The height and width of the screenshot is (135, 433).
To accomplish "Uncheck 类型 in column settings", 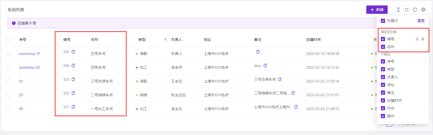I will [x=383, y=69].
